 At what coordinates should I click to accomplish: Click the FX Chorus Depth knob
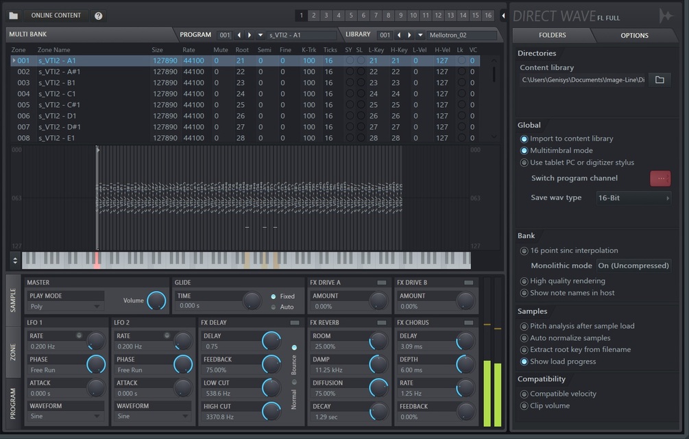click(x=466, y=364)
